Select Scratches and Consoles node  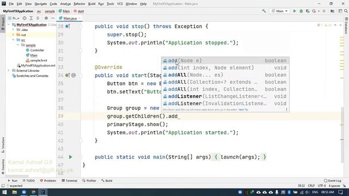coord(30,76)
